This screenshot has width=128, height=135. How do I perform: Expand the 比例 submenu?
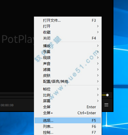point(68,95)
